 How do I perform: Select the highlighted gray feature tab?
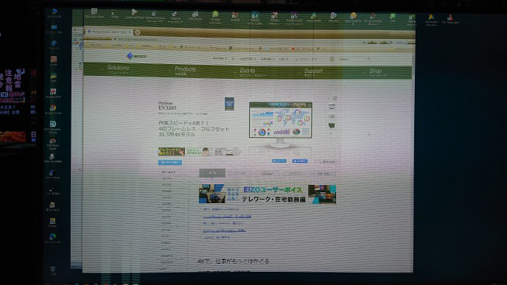[x=212, y=173]
